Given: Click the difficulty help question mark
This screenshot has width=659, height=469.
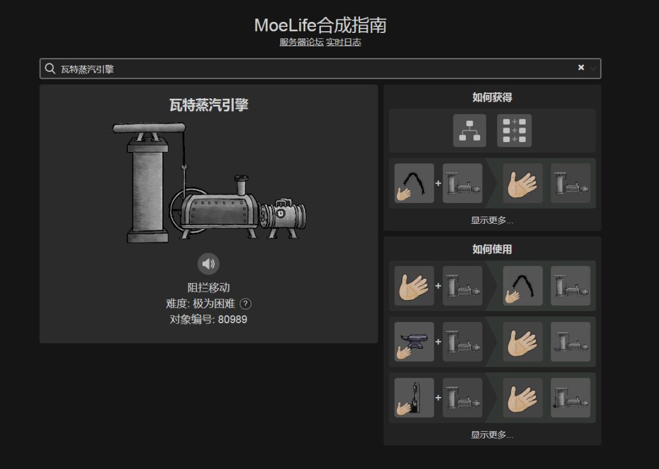Looking at the screenshot, I should pyautogui.click(x=245, y=304).
